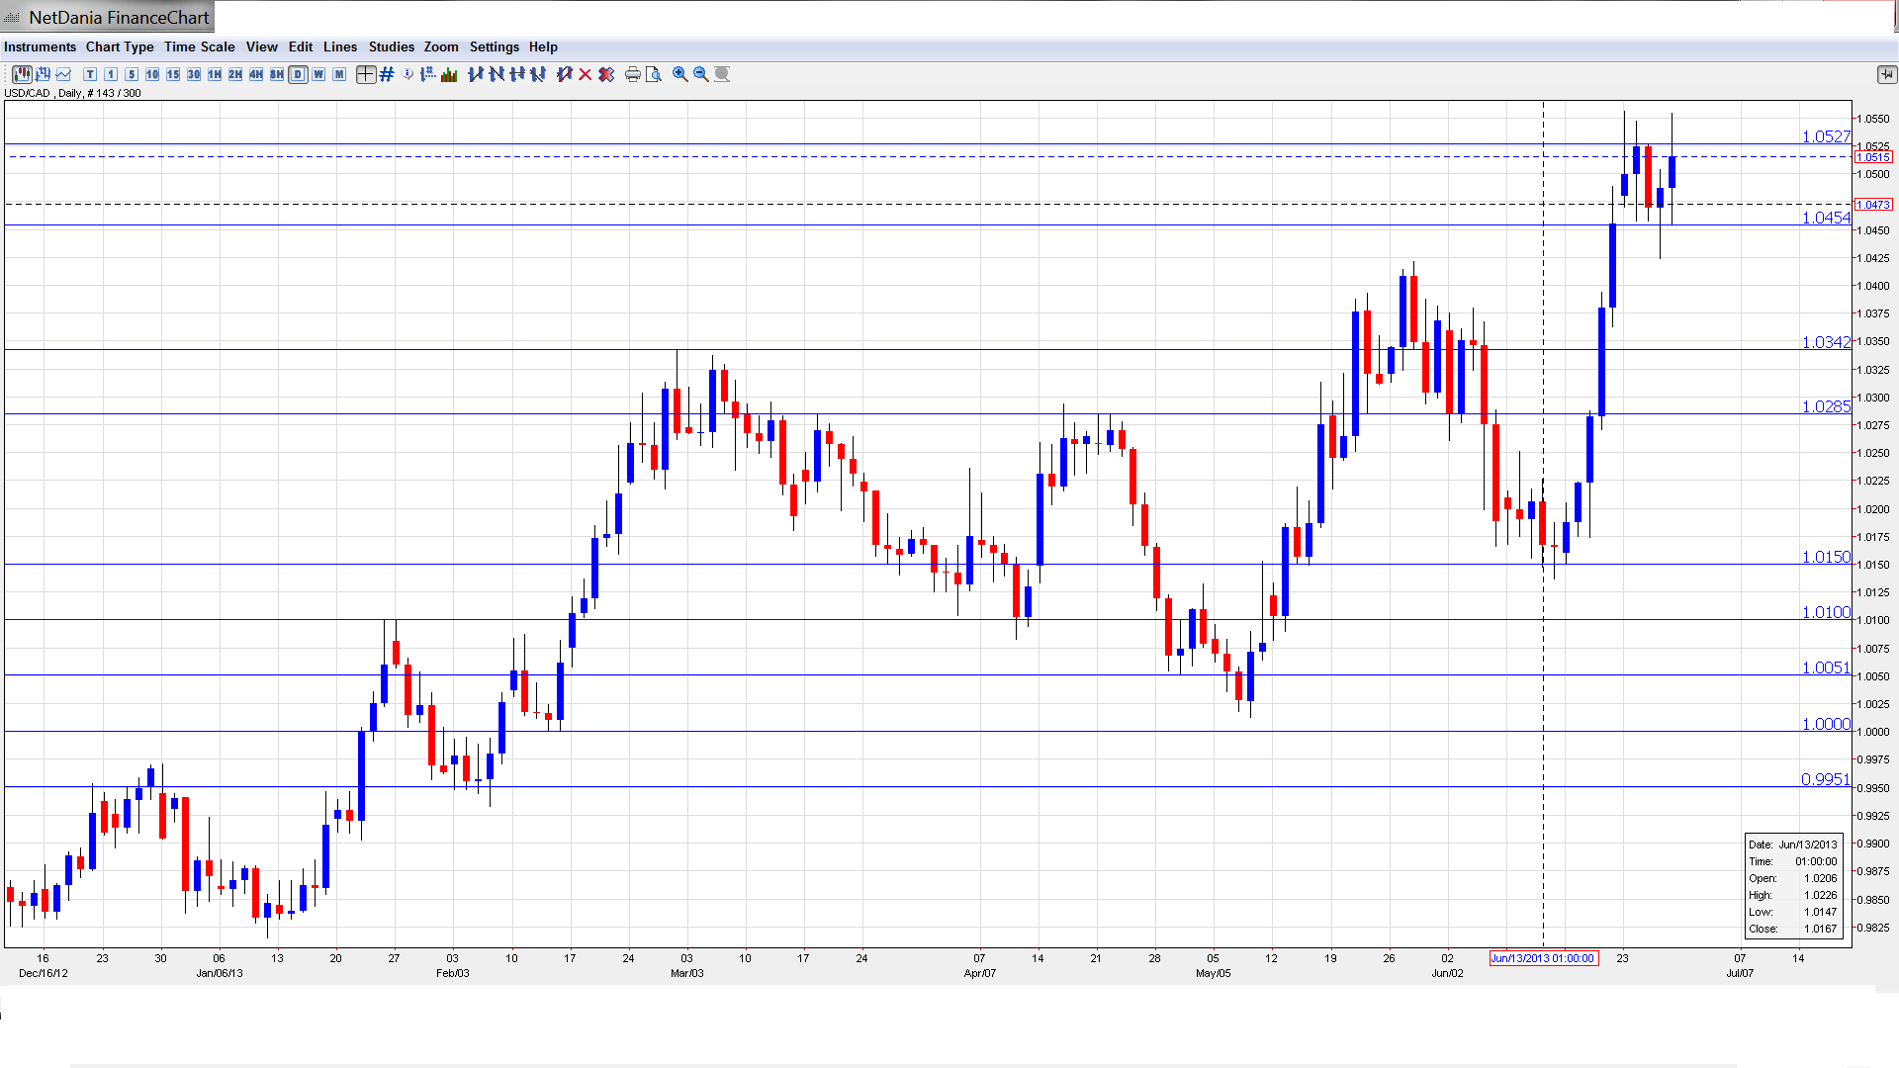Add study with bar chart icon
1899x1068 pixels.
pos(449,74)
